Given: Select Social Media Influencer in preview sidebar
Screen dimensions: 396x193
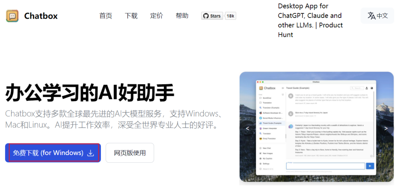Looking at the screenshot, I should (x=271, y=118).
